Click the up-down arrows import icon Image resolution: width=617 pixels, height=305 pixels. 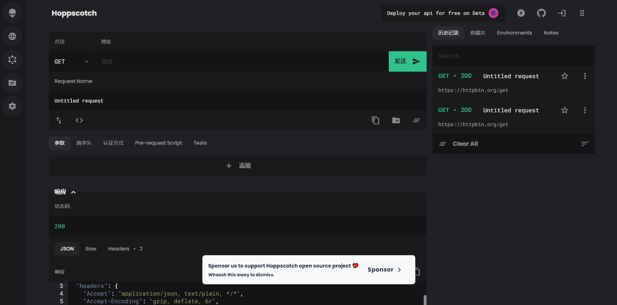pos(59,120)
